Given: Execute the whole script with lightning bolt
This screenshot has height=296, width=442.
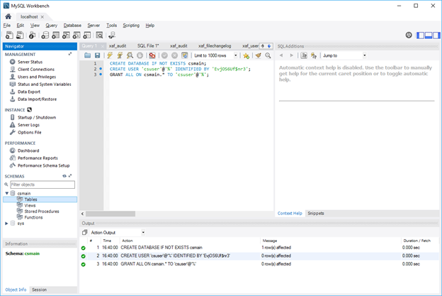Looking at the screenshot, I should coord(110,55).
